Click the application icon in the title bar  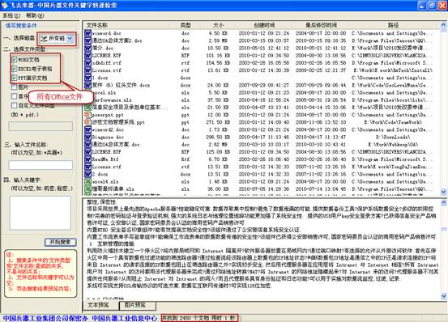click(4, 5)
